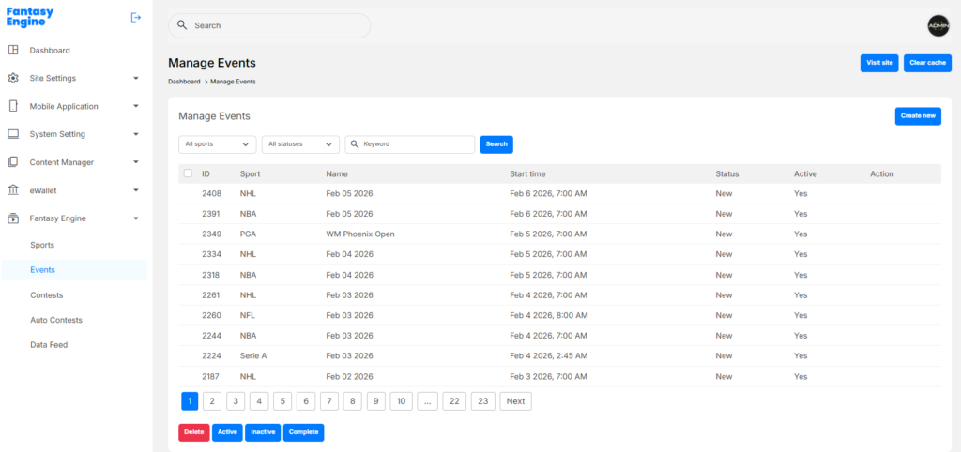Click the Fantasy Engine sidebar icon
Screen dimensions: 961x452
tap(13, 218)
